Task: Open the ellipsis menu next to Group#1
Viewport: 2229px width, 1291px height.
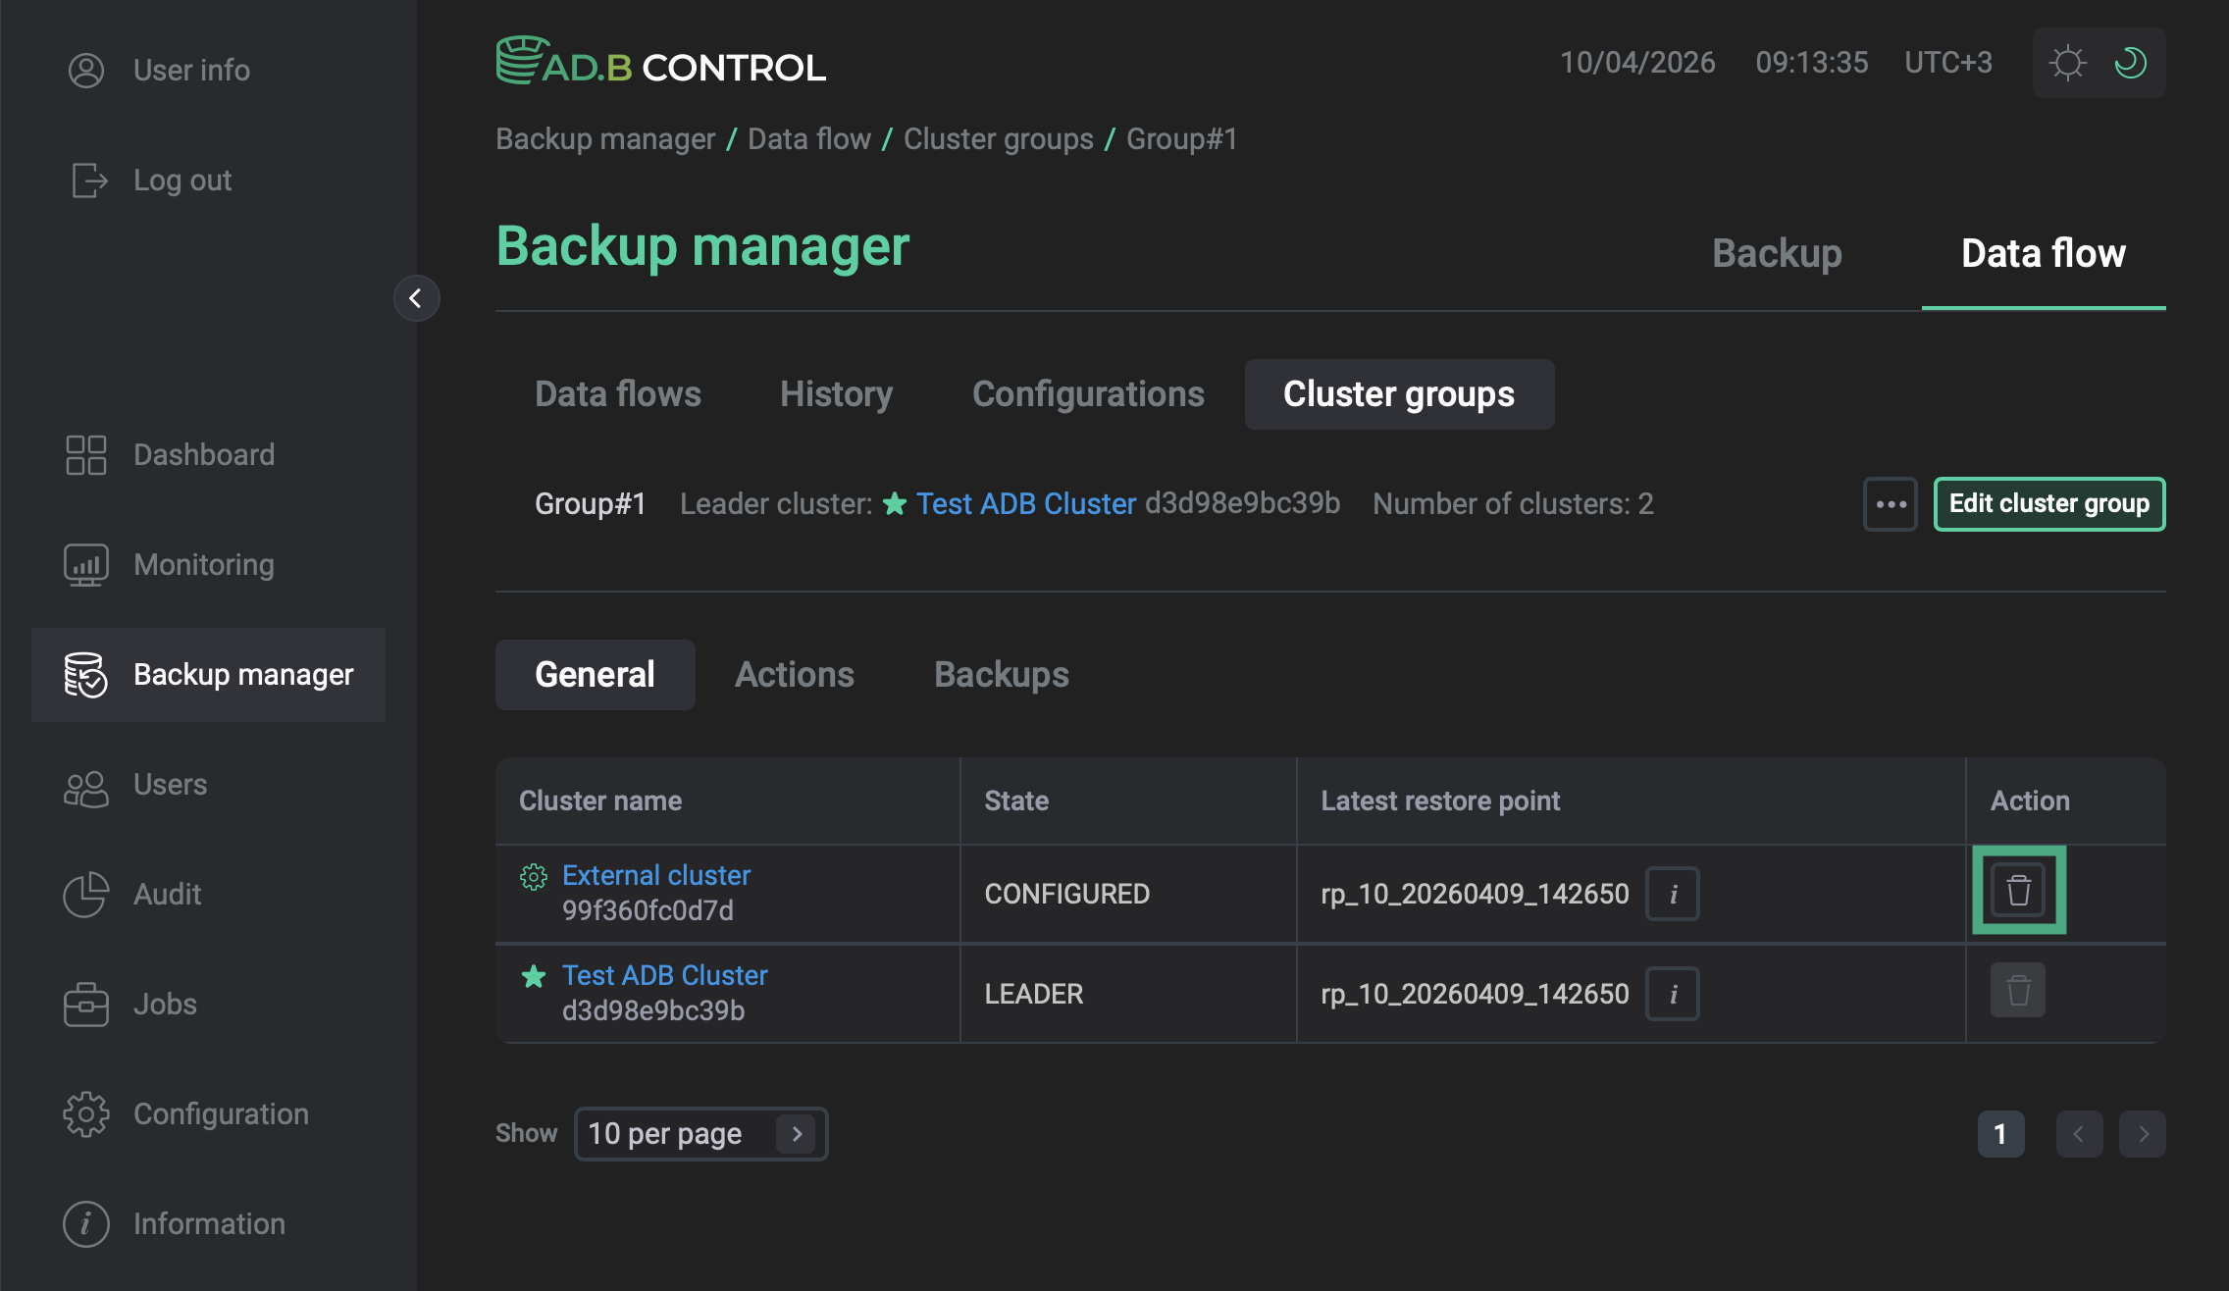Action: 1890,503
